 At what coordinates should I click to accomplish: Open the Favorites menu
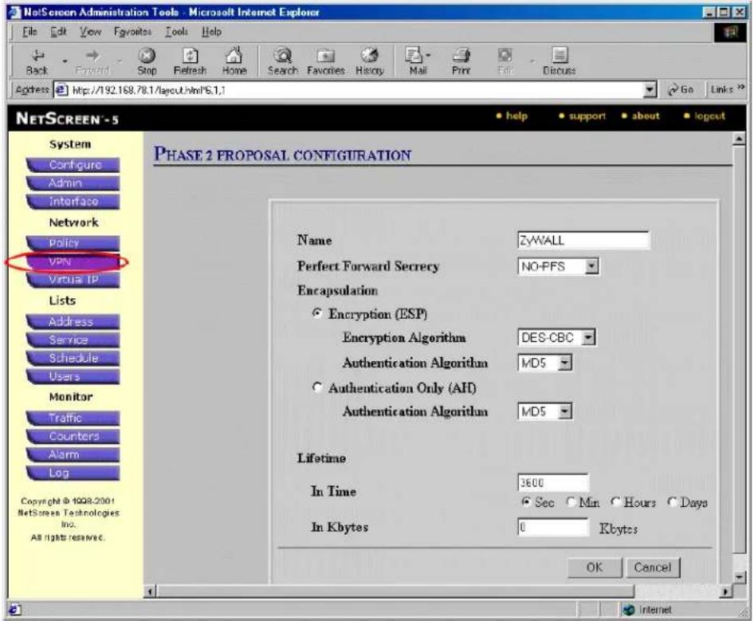tap(133, 32)
